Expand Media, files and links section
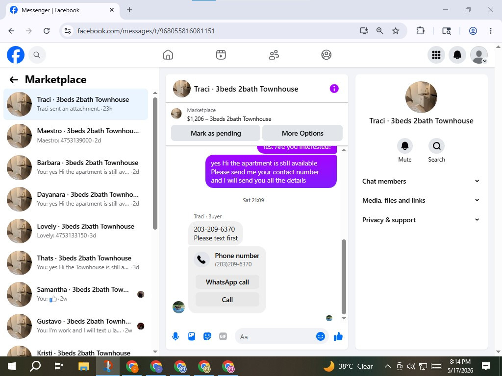This screenshot has width=502, height=376. click(x=421, y=200)
